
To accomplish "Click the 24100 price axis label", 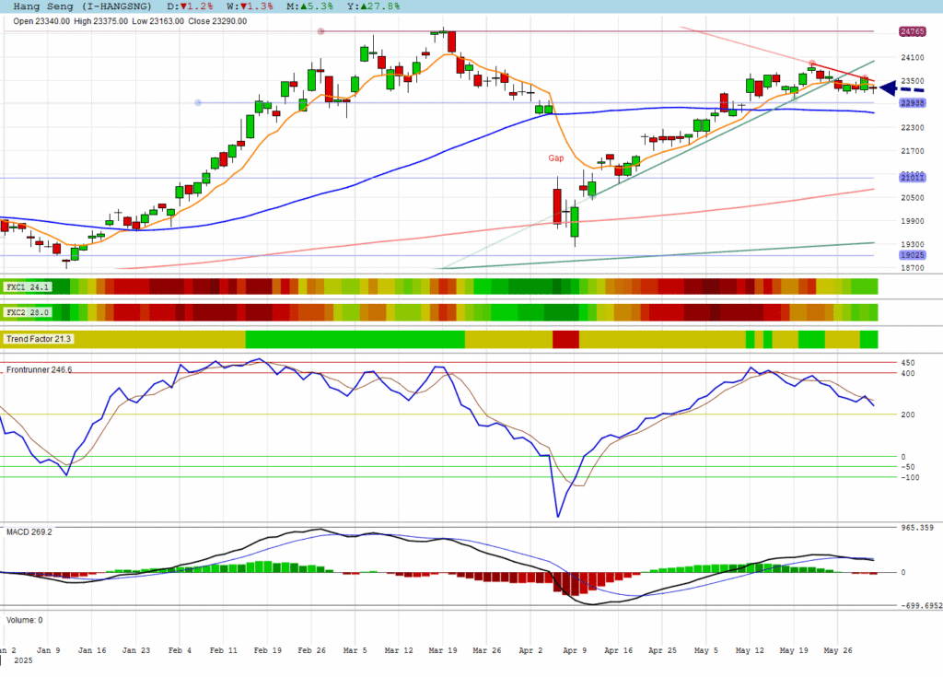I will (x=913, y=57).
